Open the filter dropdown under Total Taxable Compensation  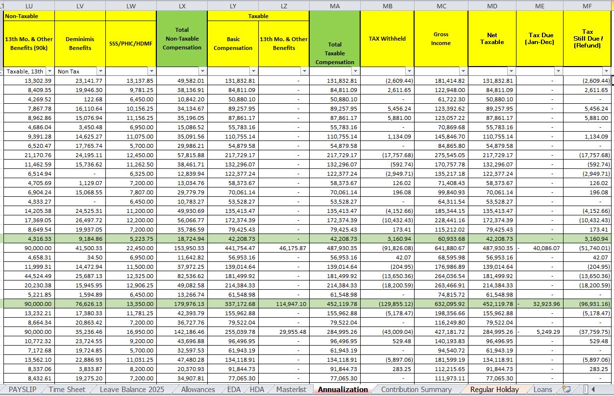pos(355,71)
